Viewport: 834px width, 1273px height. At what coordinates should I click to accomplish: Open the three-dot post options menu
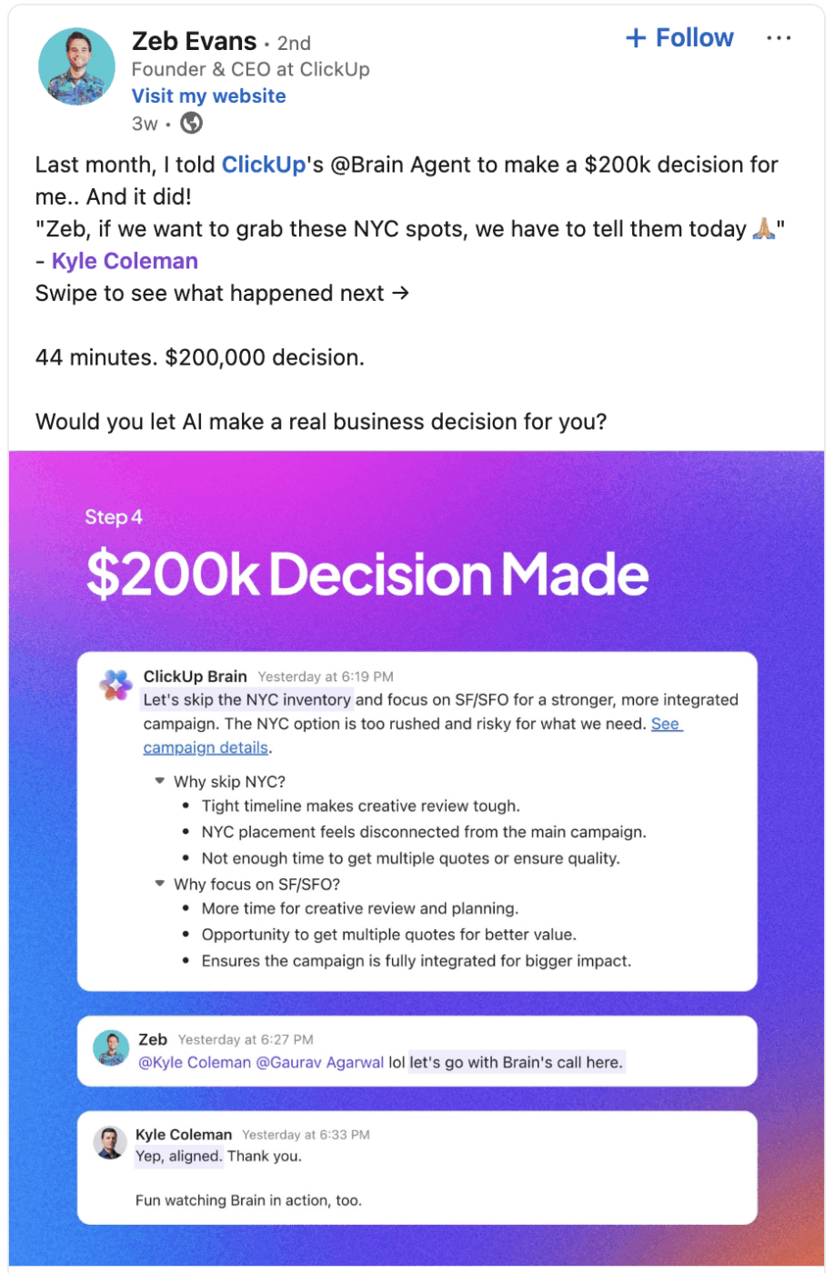(x=779, y=38)
